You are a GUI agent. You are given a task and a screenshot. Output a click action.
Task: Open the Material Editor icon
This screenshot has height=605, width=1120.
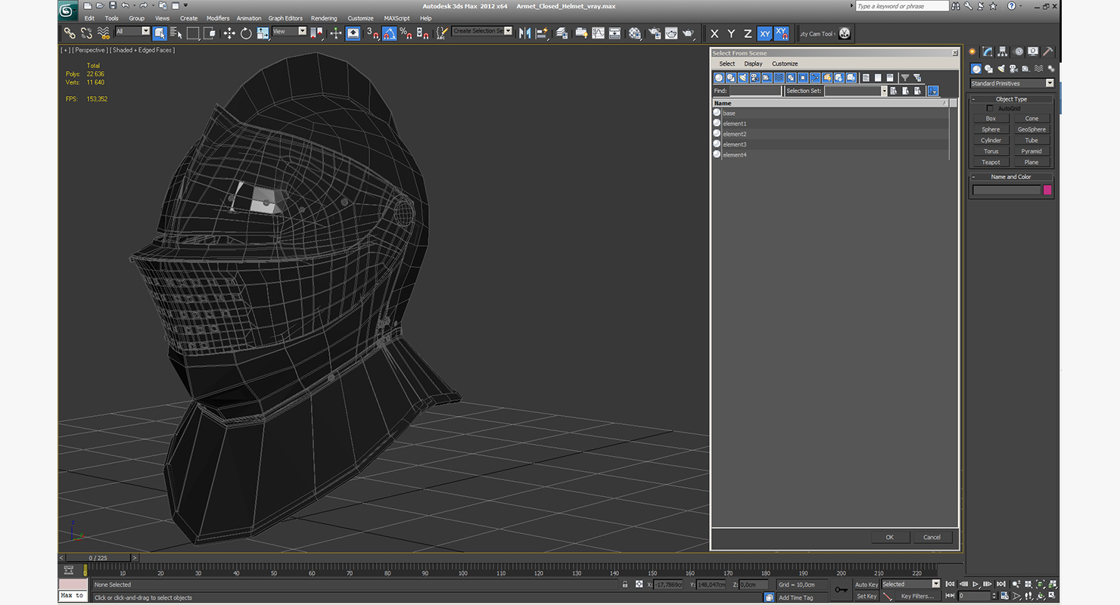pos(635,33)
